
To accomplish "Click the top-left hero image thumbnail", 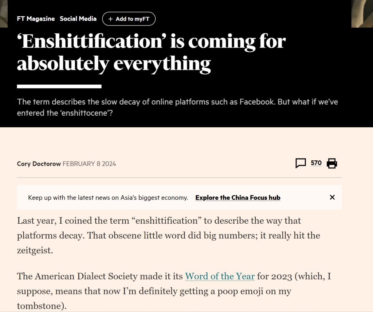I will pyautogui.click(x=4, y=14).
